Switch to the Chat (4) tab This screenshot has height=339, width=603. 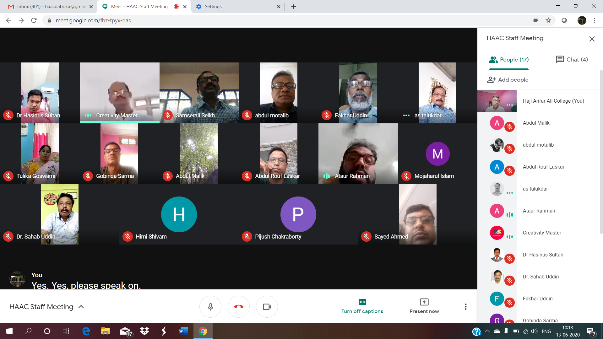click(x=572, y=60)
